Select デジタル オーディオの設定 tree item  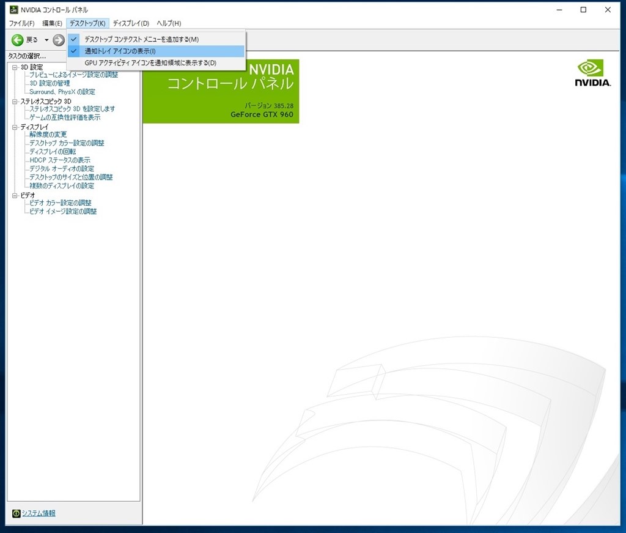(x=60, y=168)
